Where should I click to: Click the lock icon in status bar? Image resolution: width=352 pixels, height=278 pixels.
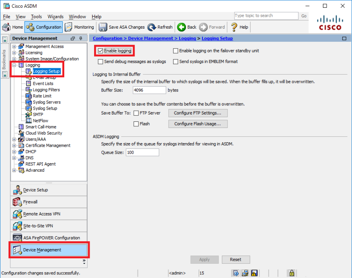coord(292,273)
